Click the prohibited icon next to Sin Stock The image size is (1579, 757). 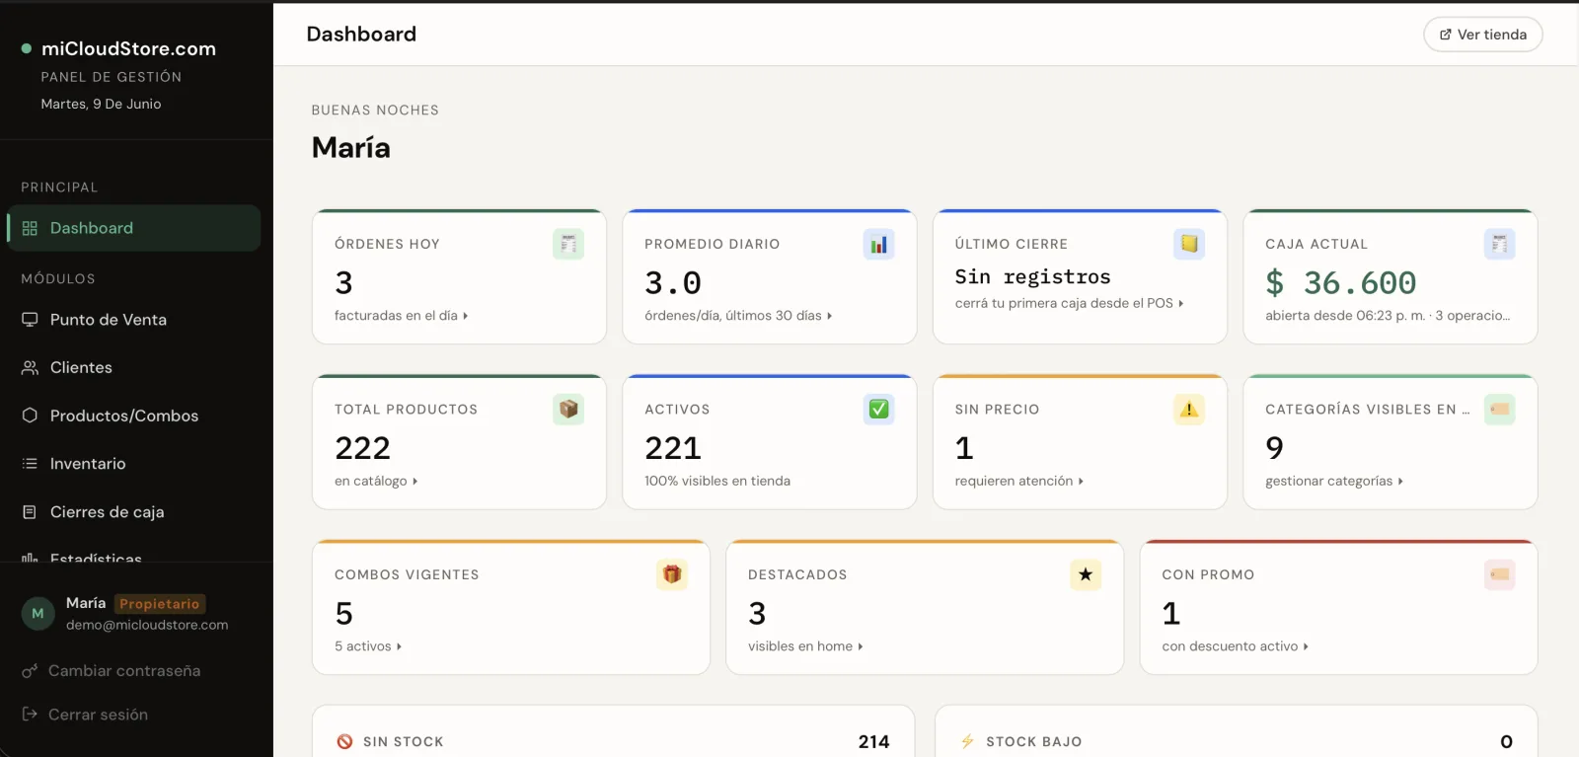(344, 741)
